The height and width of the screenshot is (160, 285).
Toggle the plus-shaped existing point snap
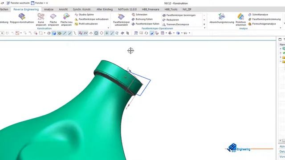point(107,33)
